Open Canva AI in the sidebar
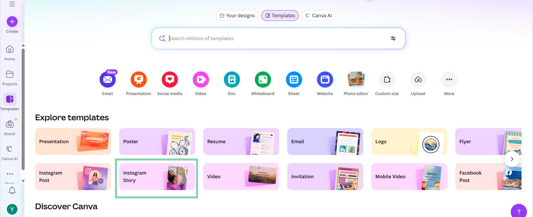Viewport: 533px width, 217px height. (x=10, y=153)
